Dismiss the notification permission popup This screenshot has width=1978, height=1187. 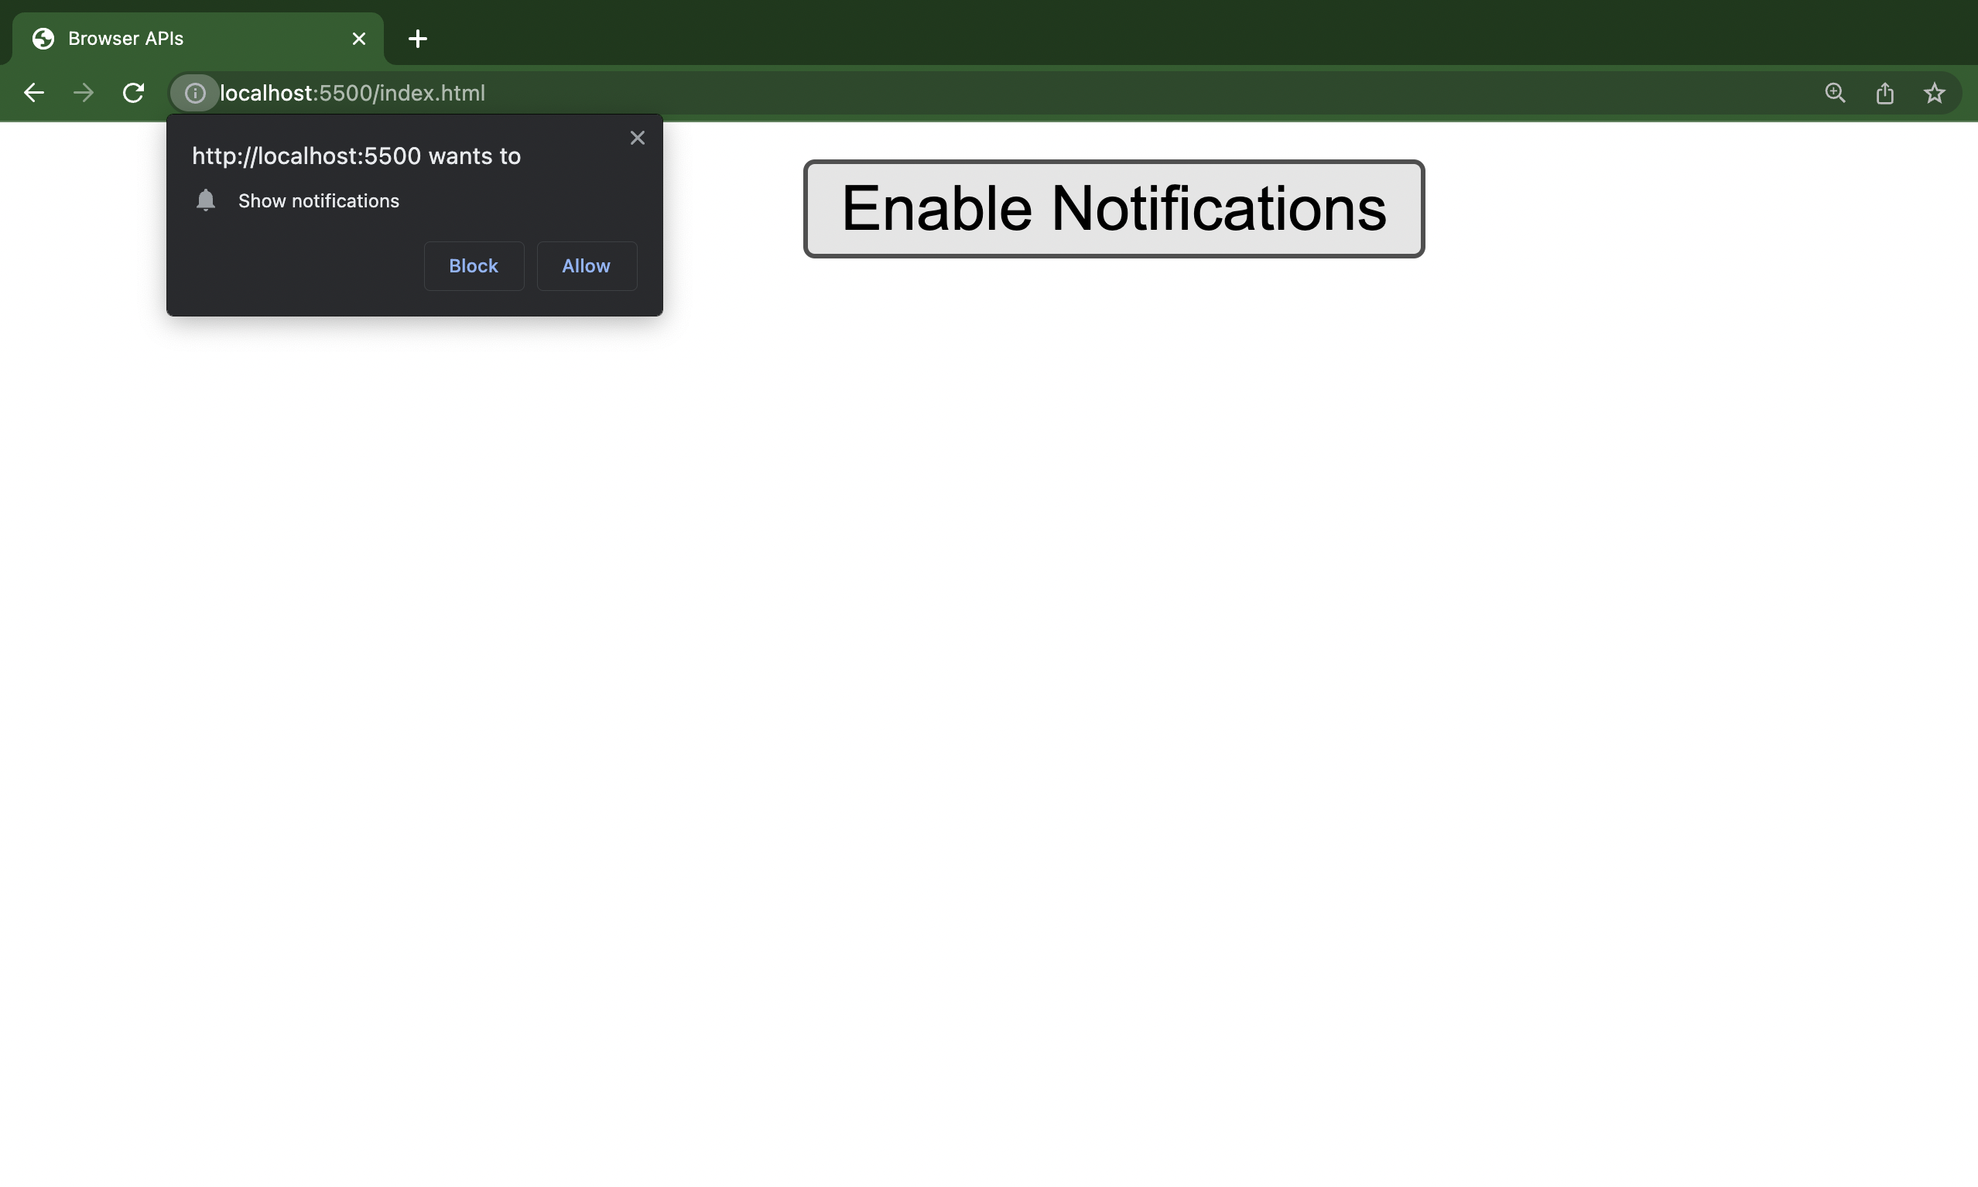coord(637,138)
